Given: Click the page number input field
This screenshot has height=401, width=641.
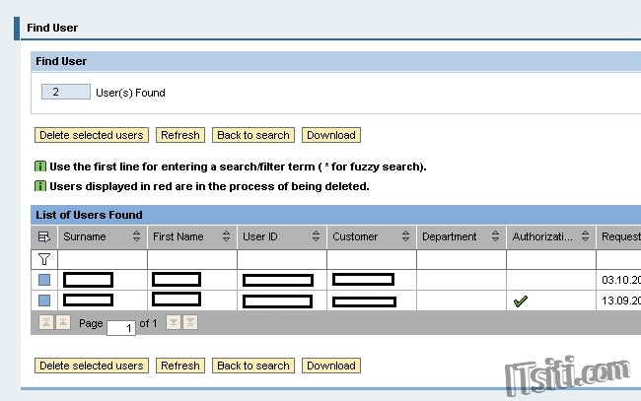Looking at the screenshot, I should point(121,328).
